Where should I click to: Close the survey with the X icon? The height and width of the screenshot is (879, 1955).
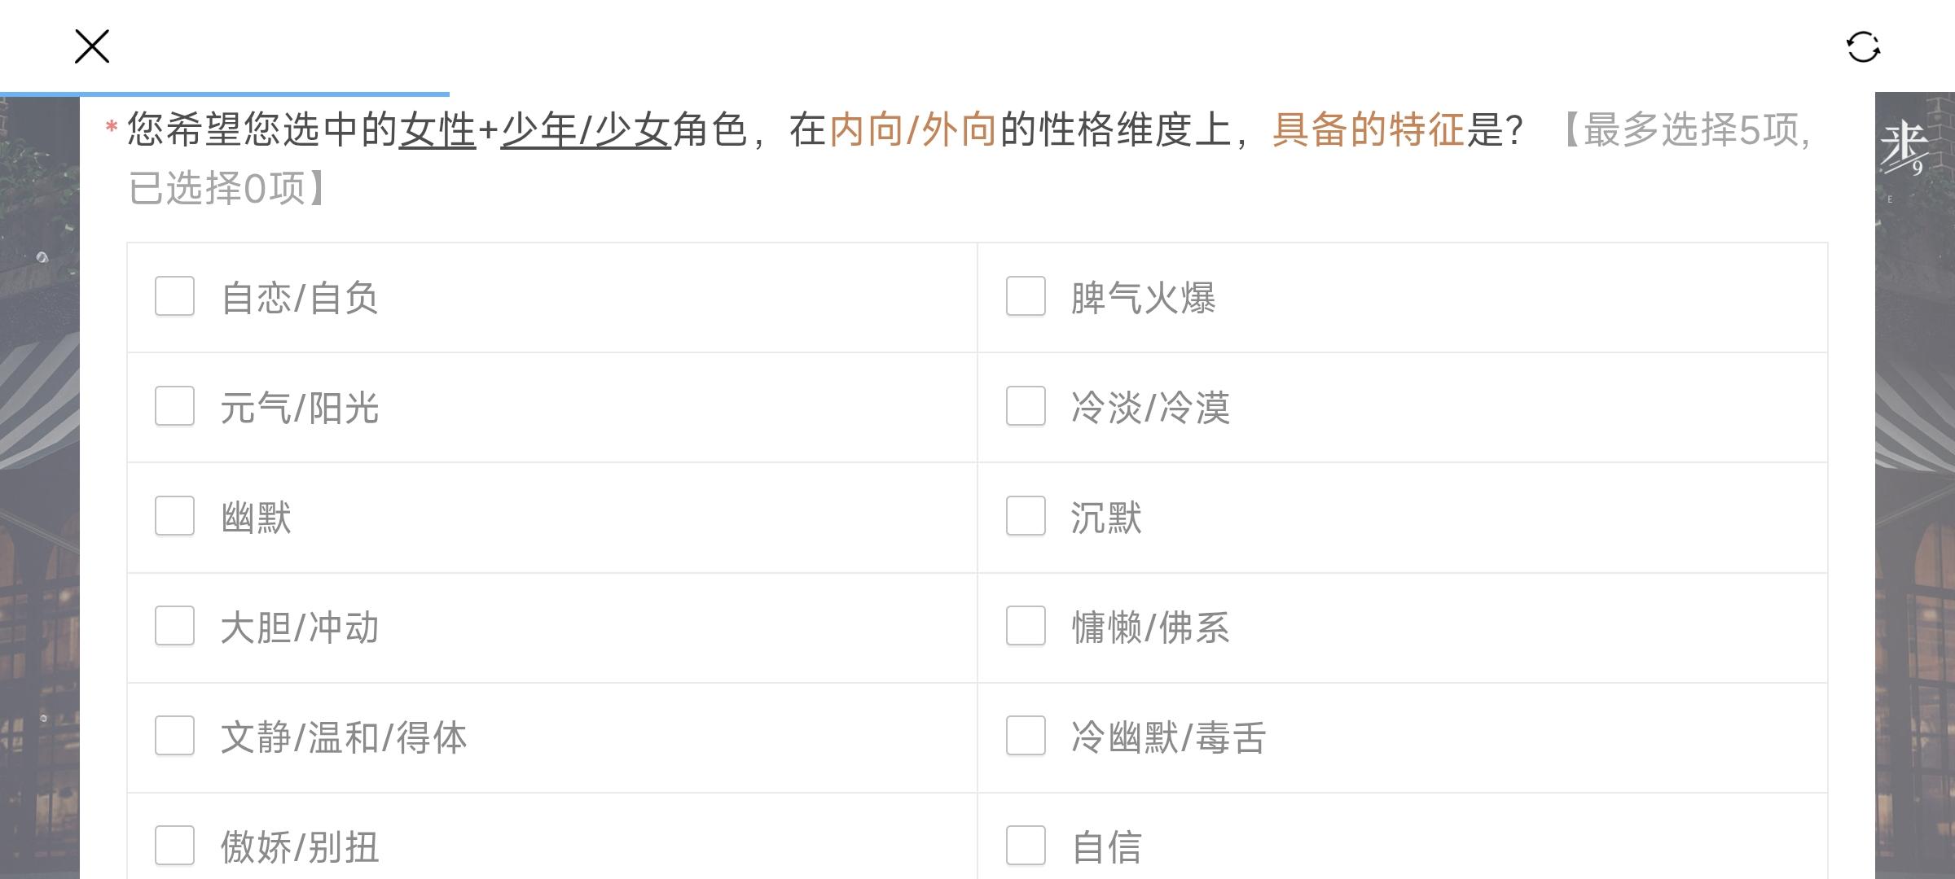[x=92, y=46]
